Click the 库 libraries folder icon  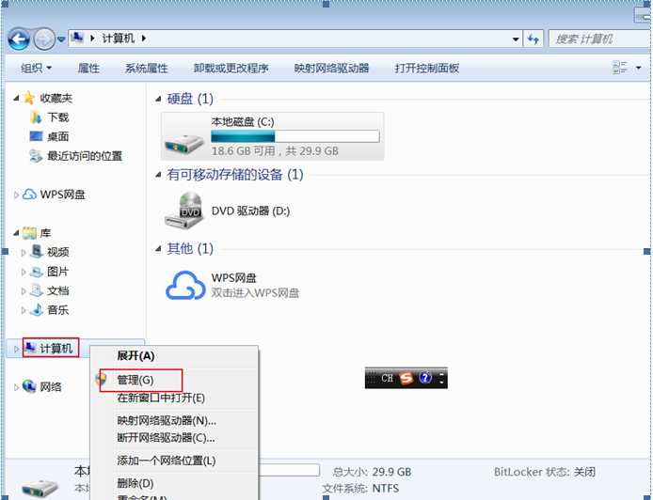(29, 233)
